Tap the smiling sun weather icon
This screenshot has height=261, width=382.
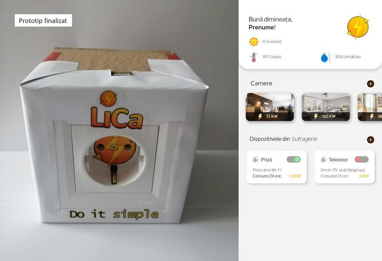(254, 42)
